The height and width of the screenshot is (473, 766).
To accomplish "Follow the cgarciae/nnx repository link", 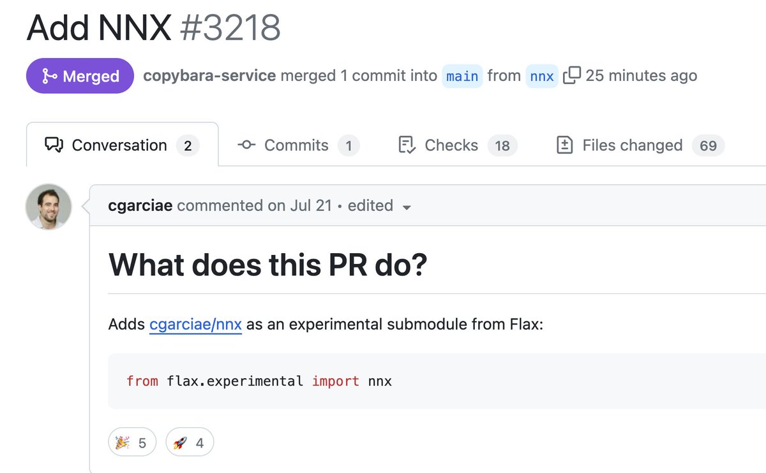I will coord(195,324).
